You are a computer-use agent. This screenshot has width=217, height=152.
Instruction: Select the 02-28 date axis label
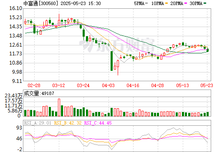point(34,85)
